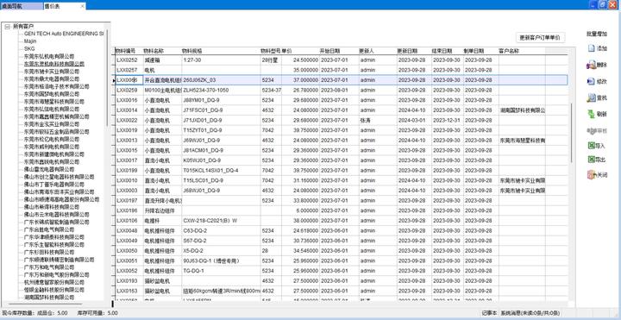Click spec cell C63-DQ-2
Viewport: 621px width, 320px height.
221,230
